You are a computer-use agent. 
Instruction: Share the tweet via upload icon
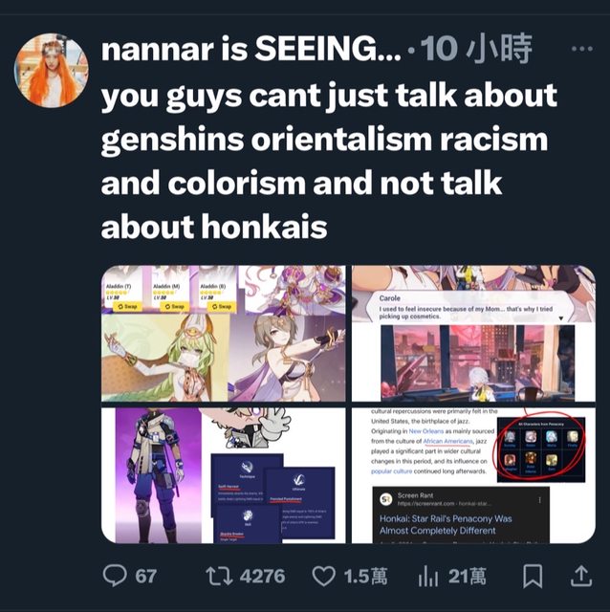coord(581,577)
